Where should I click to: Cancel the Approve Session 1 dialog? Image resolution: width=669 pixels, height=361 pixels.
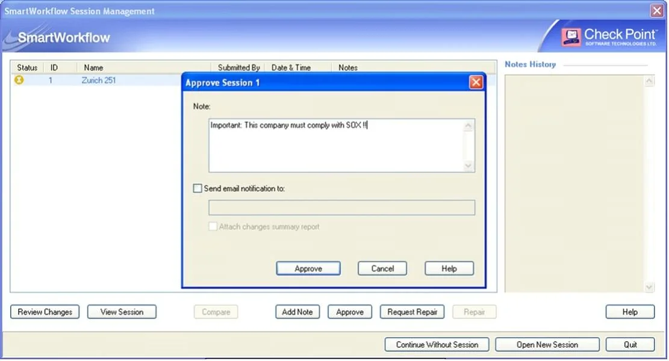coord(382,268)
